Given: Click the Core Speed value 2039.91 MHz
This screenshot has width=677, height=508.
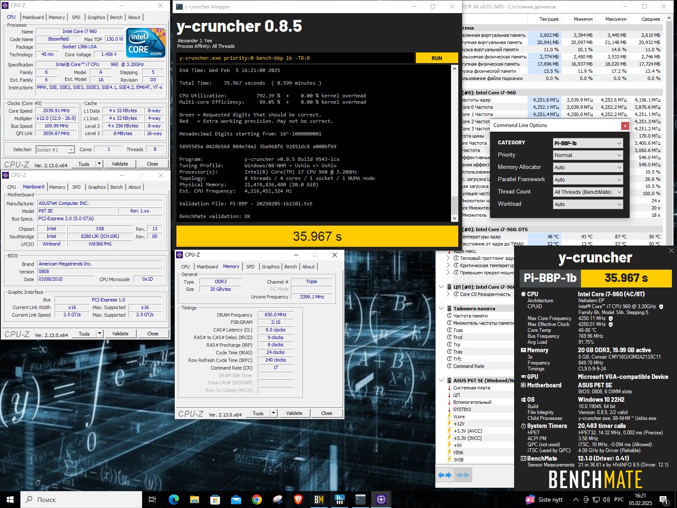Looking at the screenshot, I should coord(56,110).
